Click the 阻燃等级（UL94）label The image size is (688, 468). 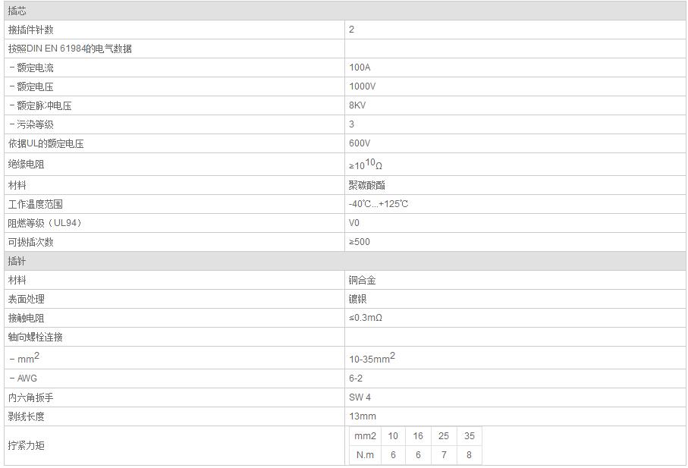tap(44, 223)
